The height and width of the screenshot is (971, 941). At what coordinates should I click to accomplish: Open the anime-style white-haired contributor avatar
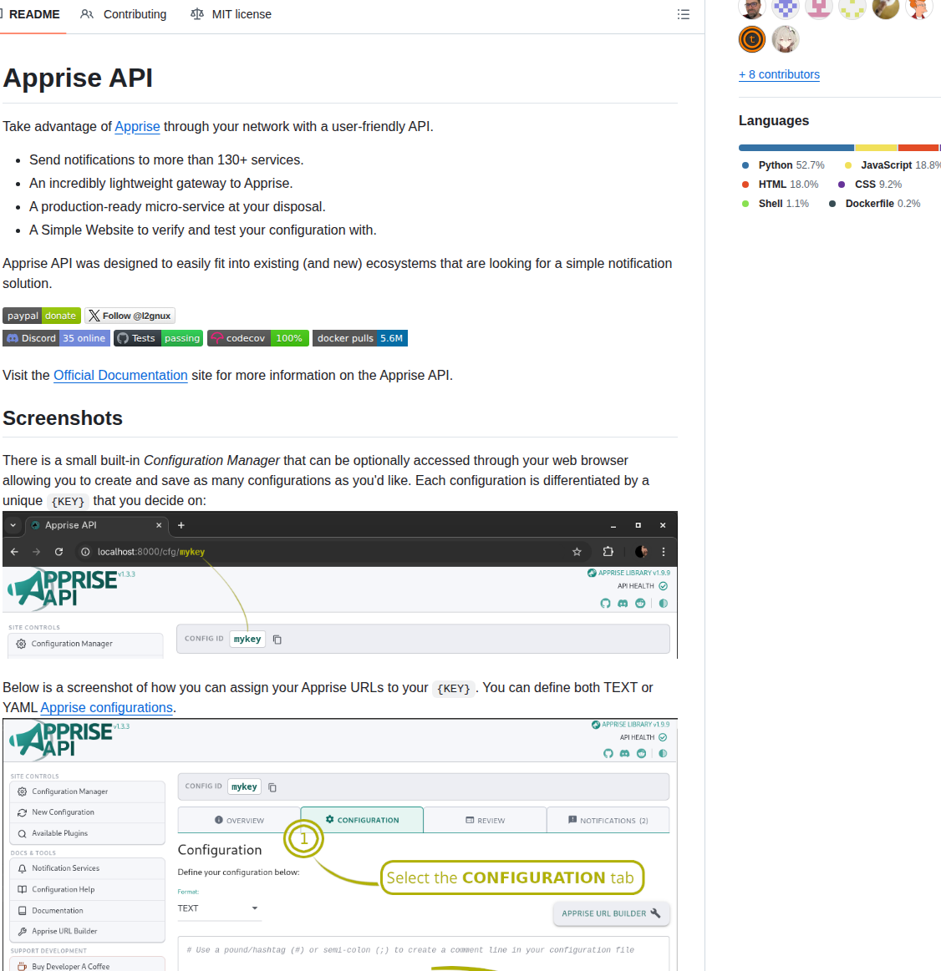[x=786, y=39]
